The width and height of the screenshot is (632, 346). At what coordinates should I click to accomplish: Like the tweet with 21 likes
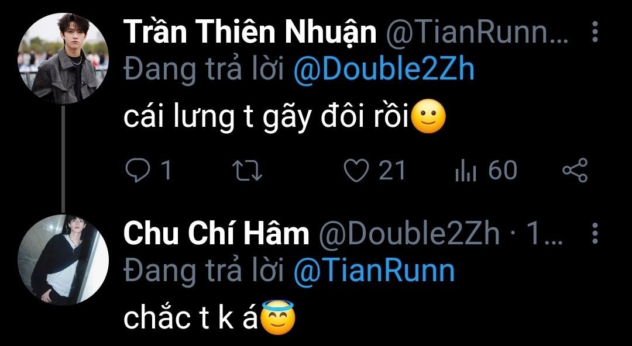pyautogui.click(x=356, y=171)
